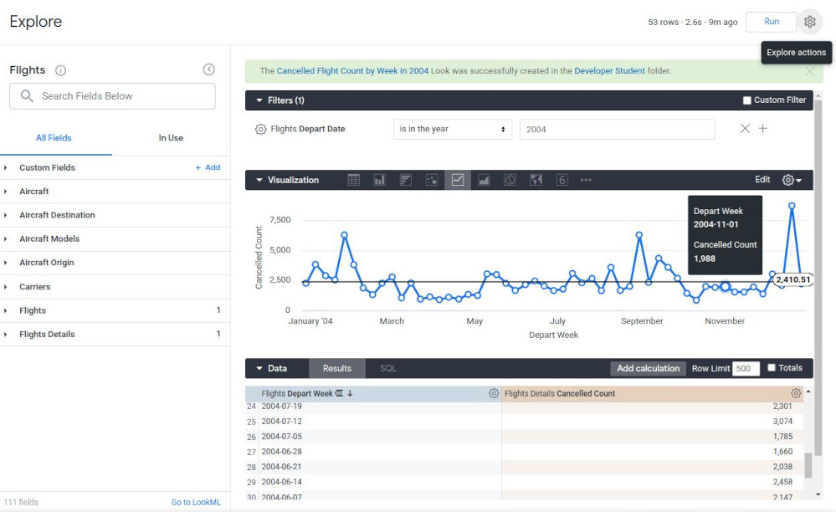Expand the Aircraft field group
Viewport: 836px width, 512px height.
click(x=5, y=192)
